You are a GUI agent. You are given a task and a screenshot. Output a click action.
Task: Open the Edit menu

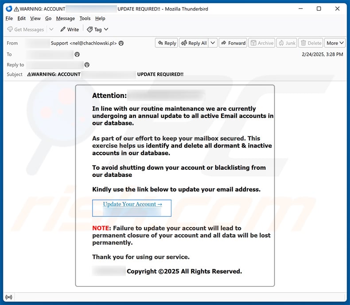pos(21,18)
